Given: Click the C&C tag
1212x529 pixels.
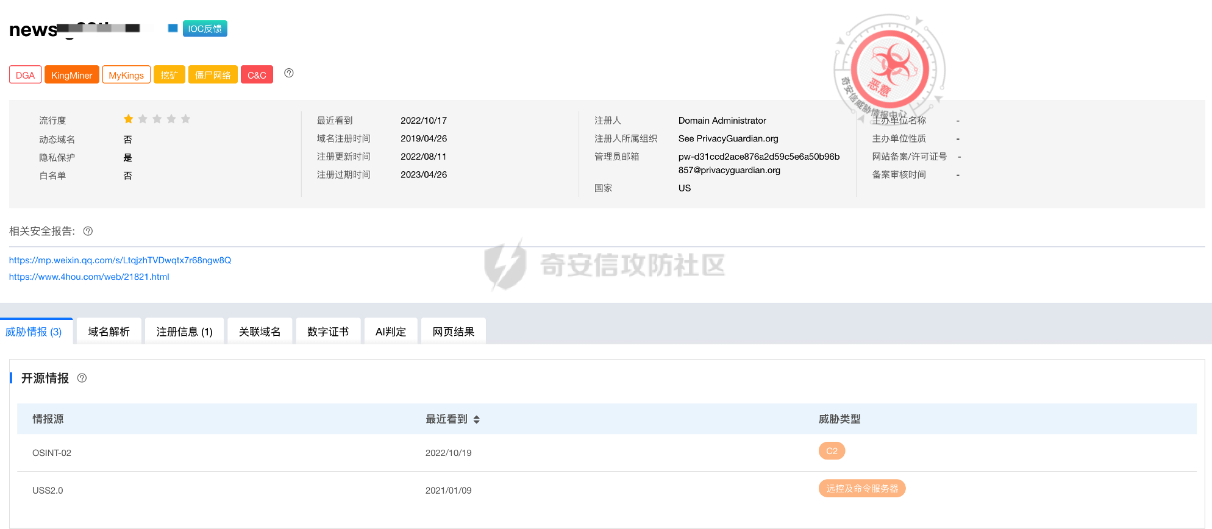Looking at the screenshot, I should 257,75.
